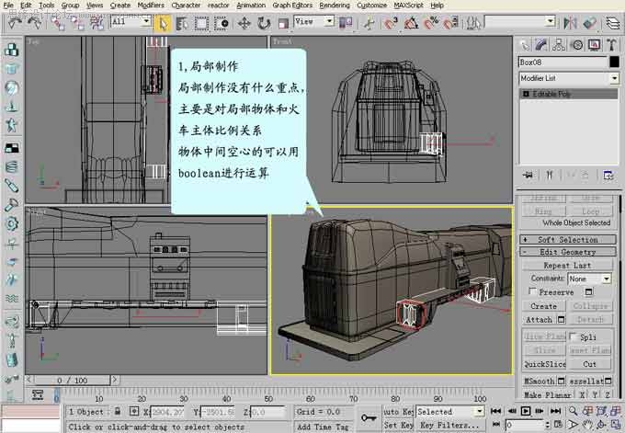Click the Zoom magnifier viewport control
This screenshot has height=433, width=625.
tap(573, 411)
